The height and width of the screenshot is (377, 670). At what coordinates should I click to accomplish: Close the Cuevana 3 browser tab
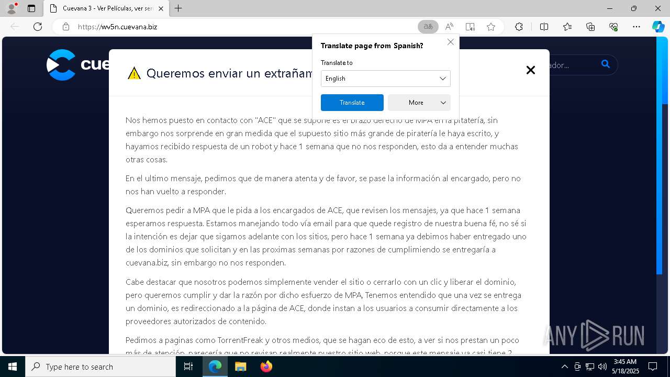point(161,8)
